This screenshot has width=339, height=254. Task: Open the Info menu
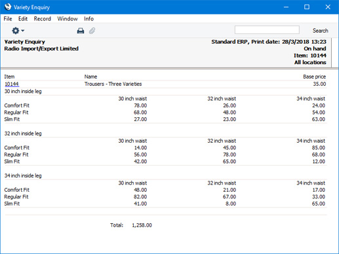89,19
